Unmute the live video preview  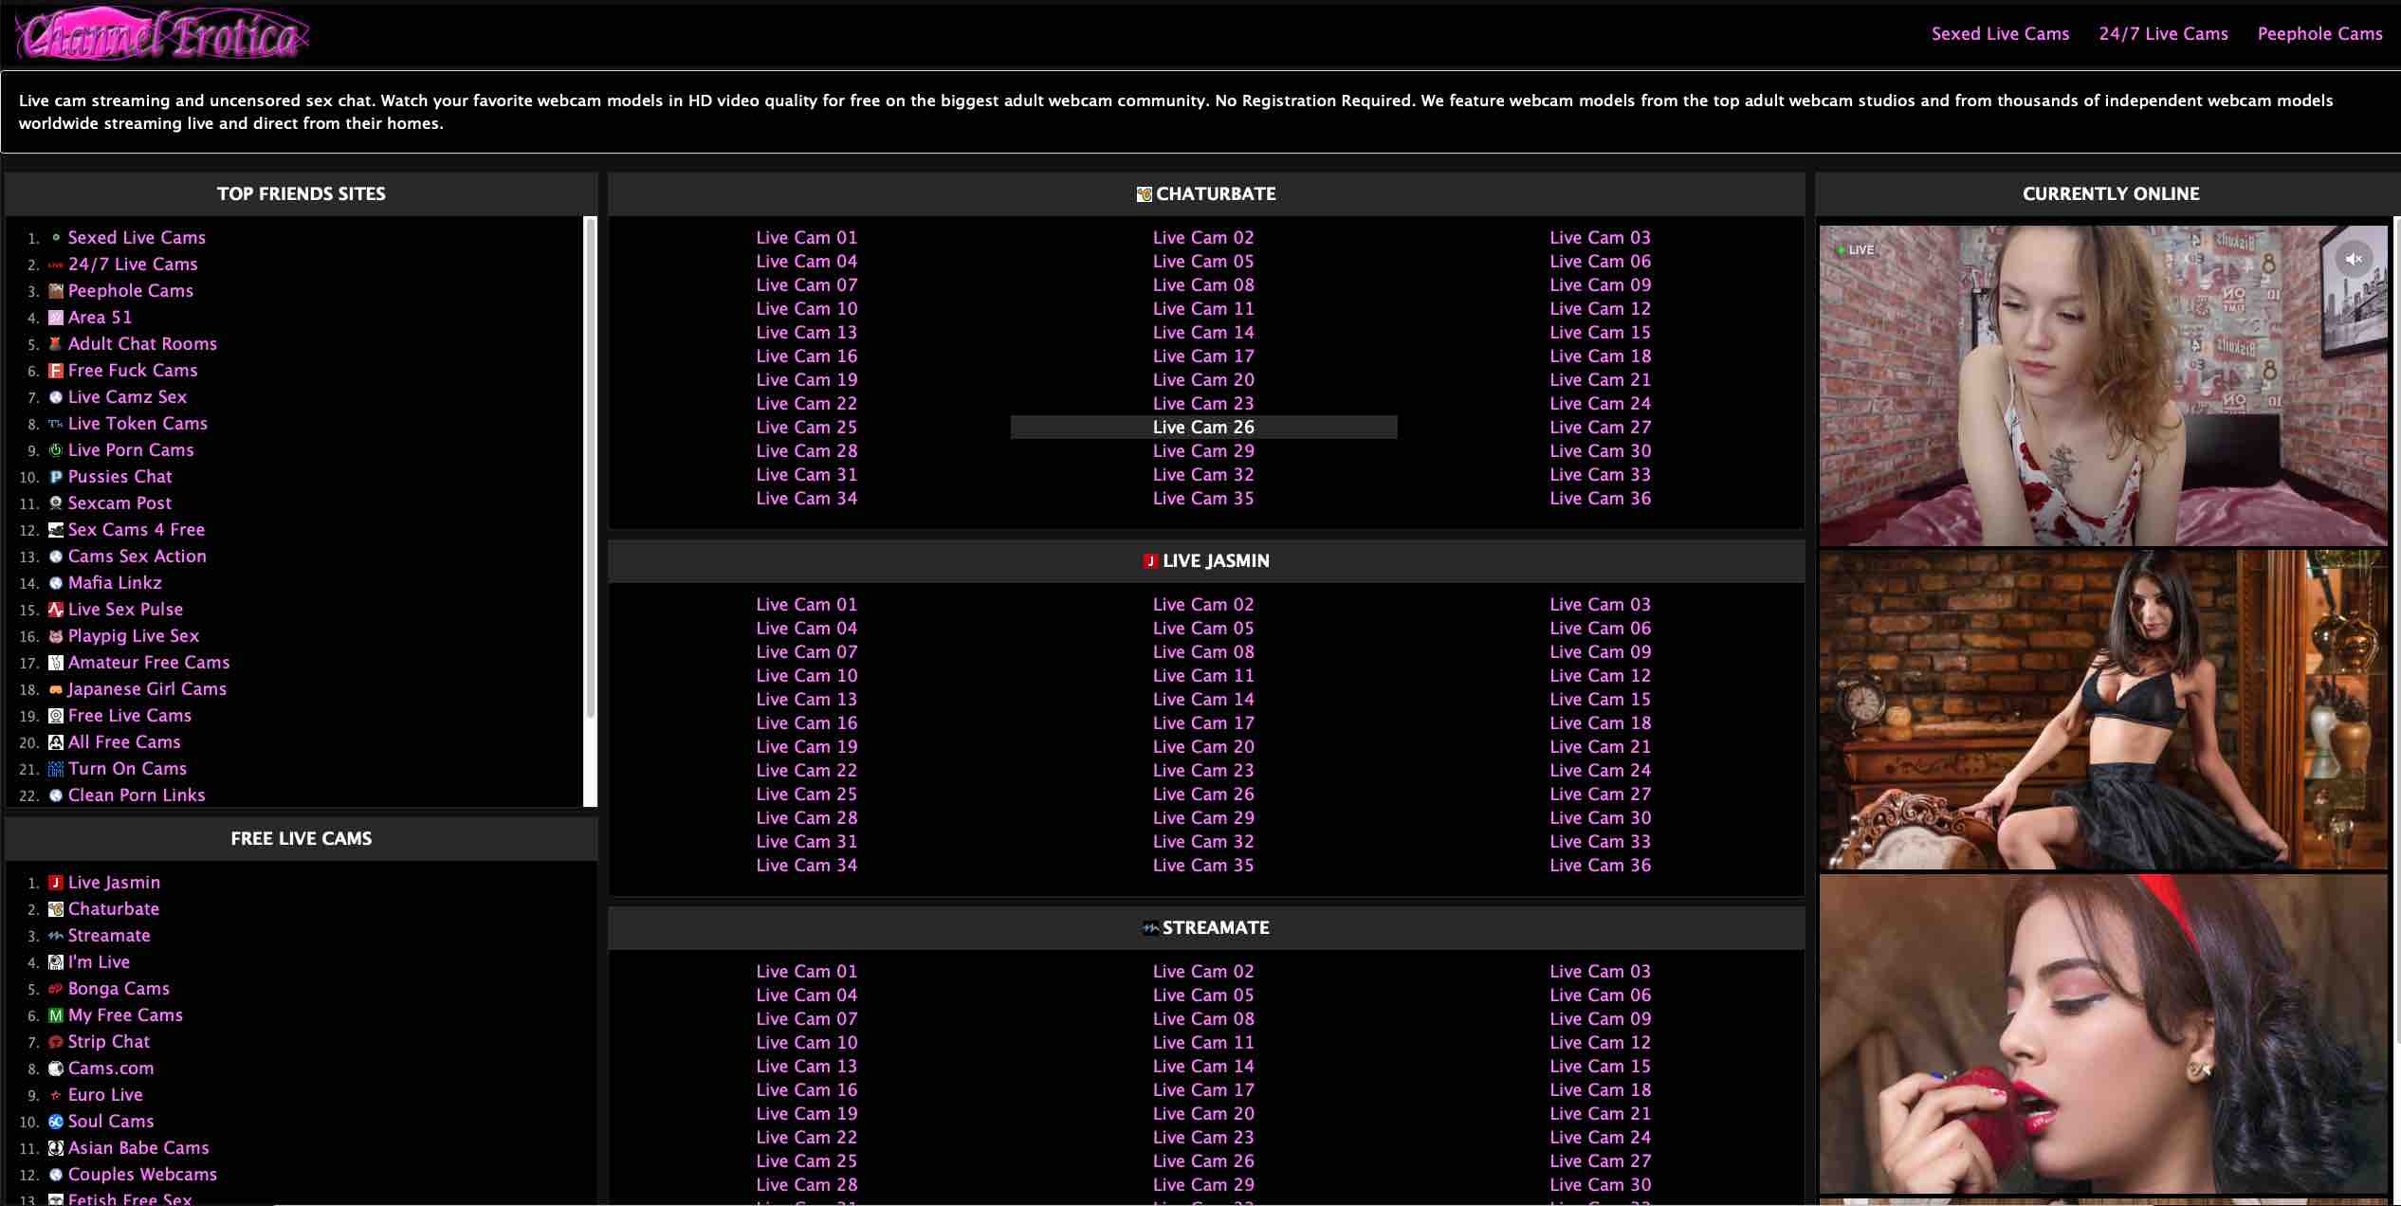(x=2353, y=258)
